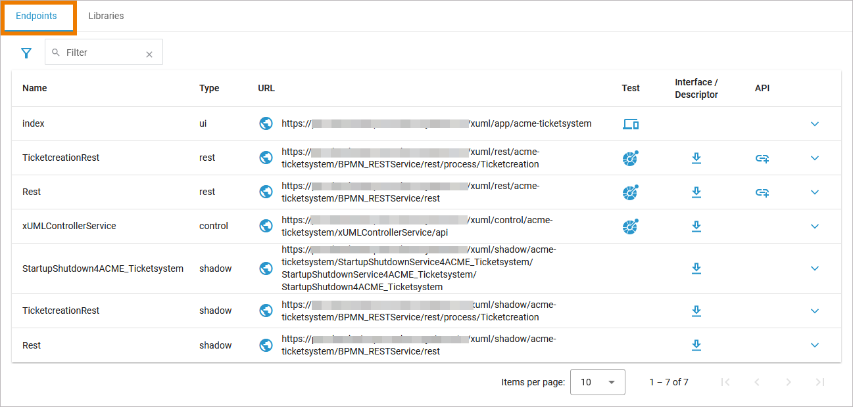The image size is (853, 407).
Task: Clear the filter field with X
Action: 149,54
